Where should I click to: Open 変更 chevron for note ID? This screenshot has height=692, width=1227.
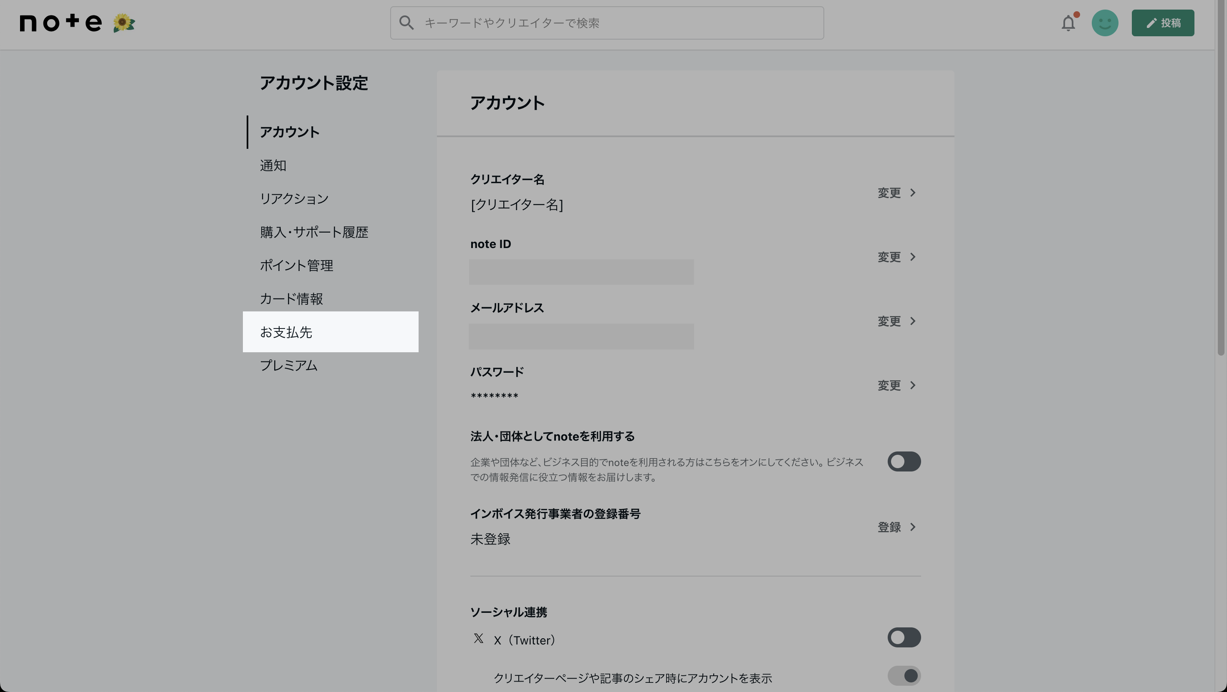912,257
